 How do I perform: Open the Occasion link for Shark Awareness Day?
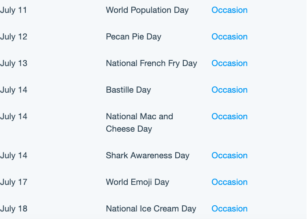[230, 155]
